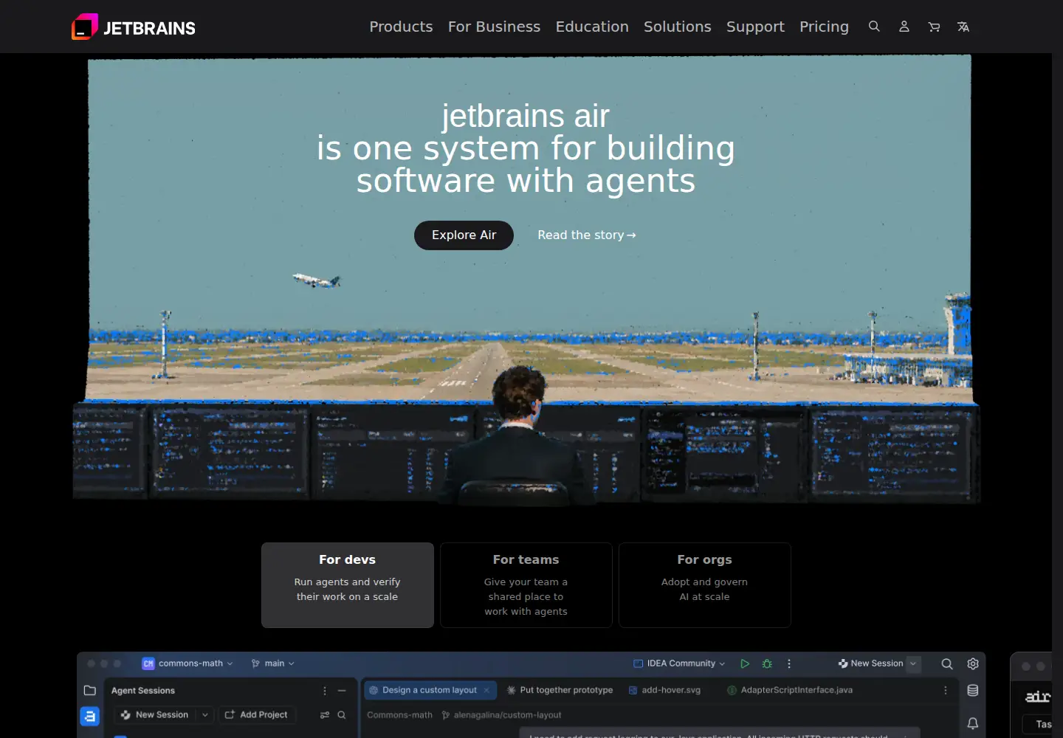Click the Debug bug icon
This screenshot has width=1063, height=738.
(x=767, y=663)
